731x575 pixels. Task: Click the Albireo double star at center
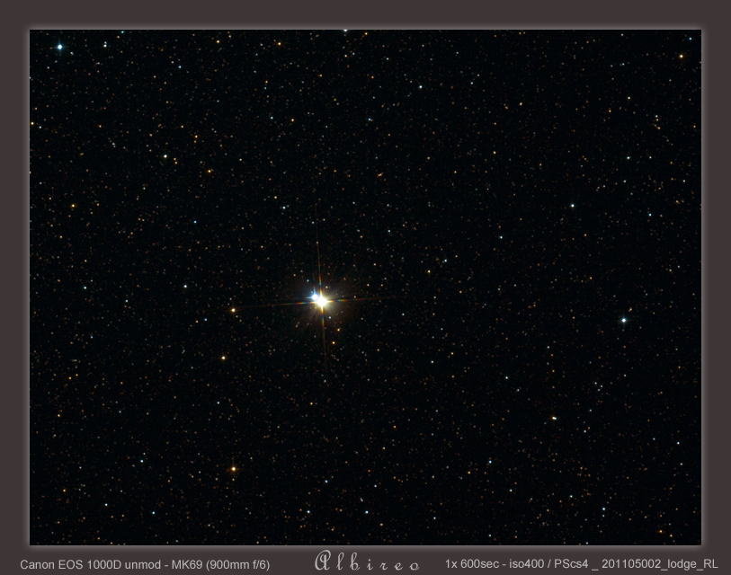[x=320, y=301]
